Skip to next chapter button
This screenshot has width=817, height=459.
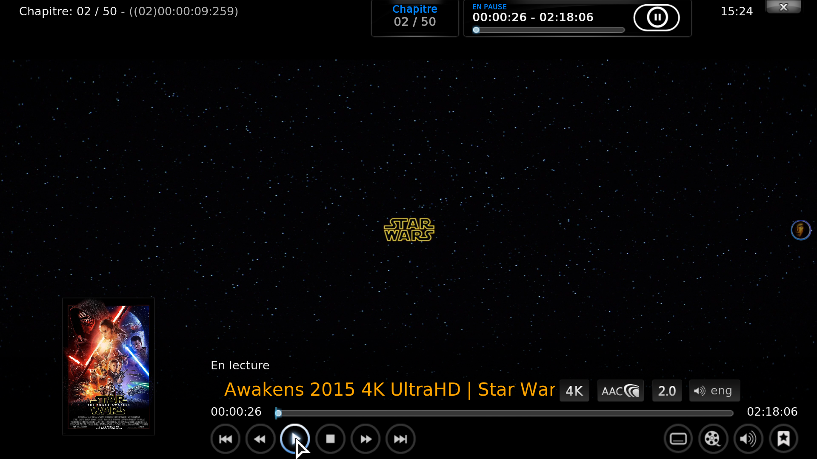[400, 439]
